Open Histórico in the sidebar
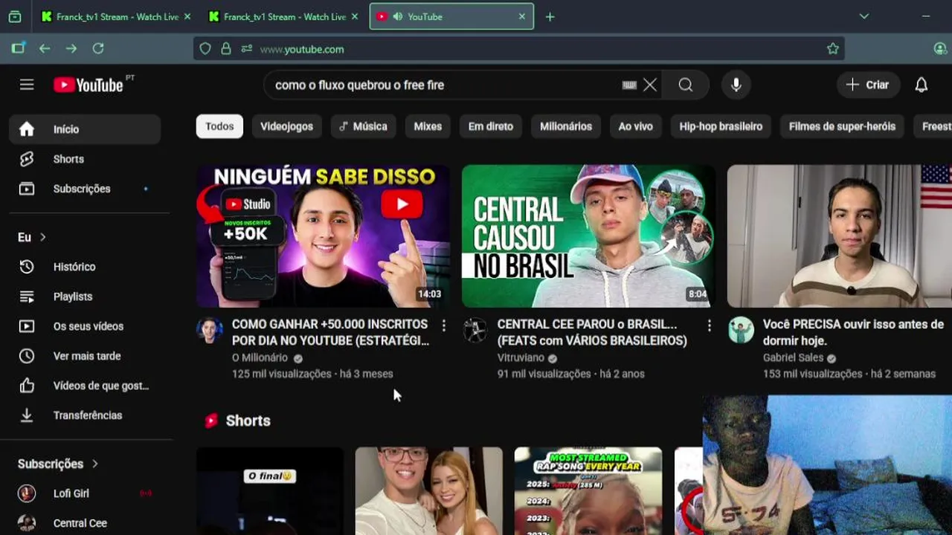Image resolution: width=952 pixels, height=535 pixels. (85, 267)
